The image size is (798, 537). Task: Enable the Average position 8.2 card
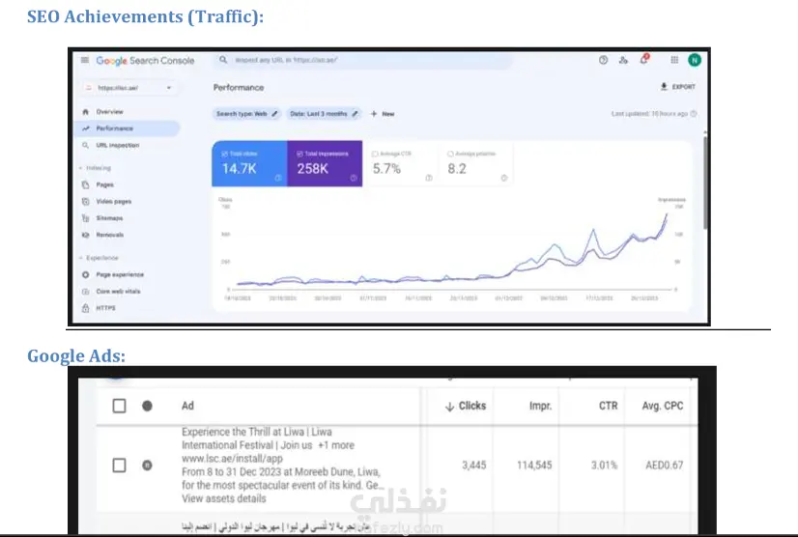pyautogui.click(x=475, y=163)
